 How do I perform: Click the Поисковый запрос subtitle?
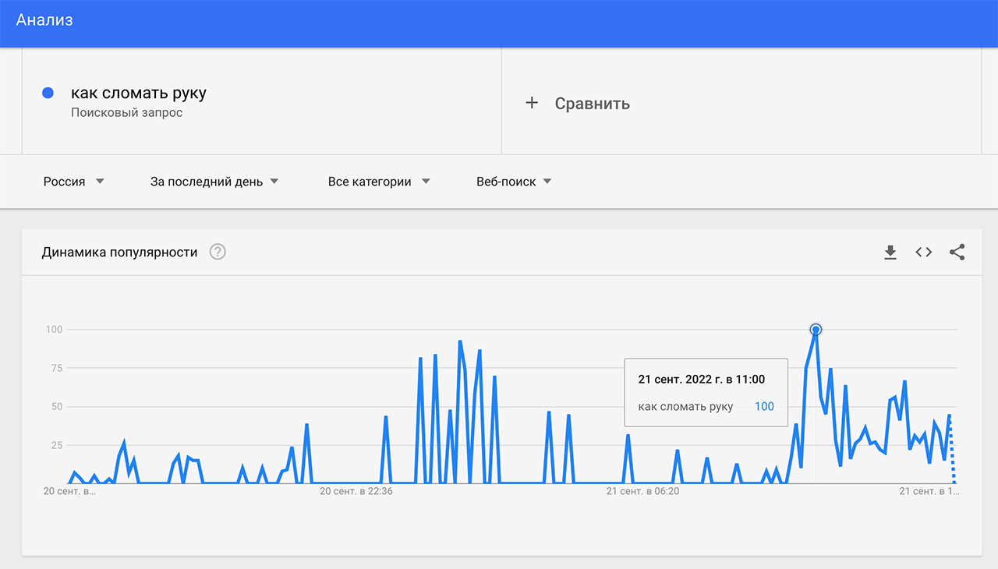pos(126,113)
